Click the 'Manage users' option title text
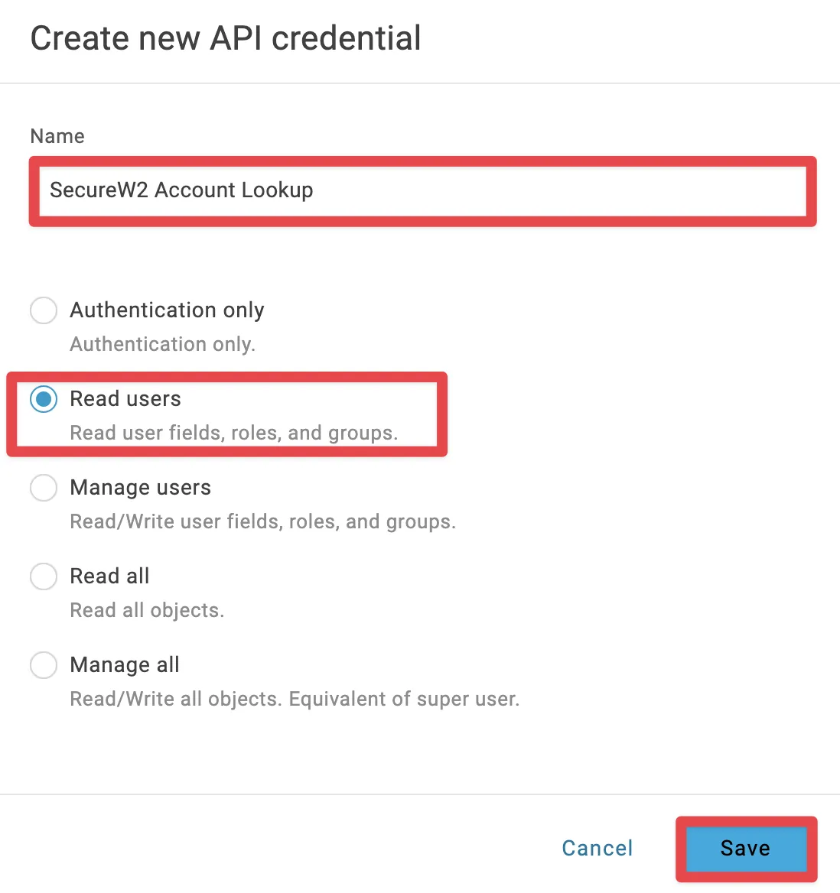This screenshot has height=893, width=840. [x=140, y=488]
